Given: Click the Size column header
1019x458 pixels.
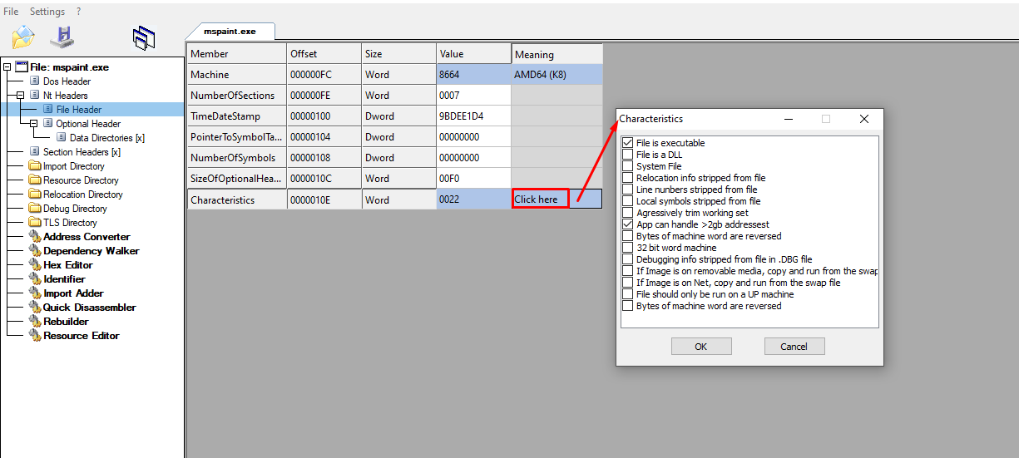Looking at the screenshot, I should 398,54.
